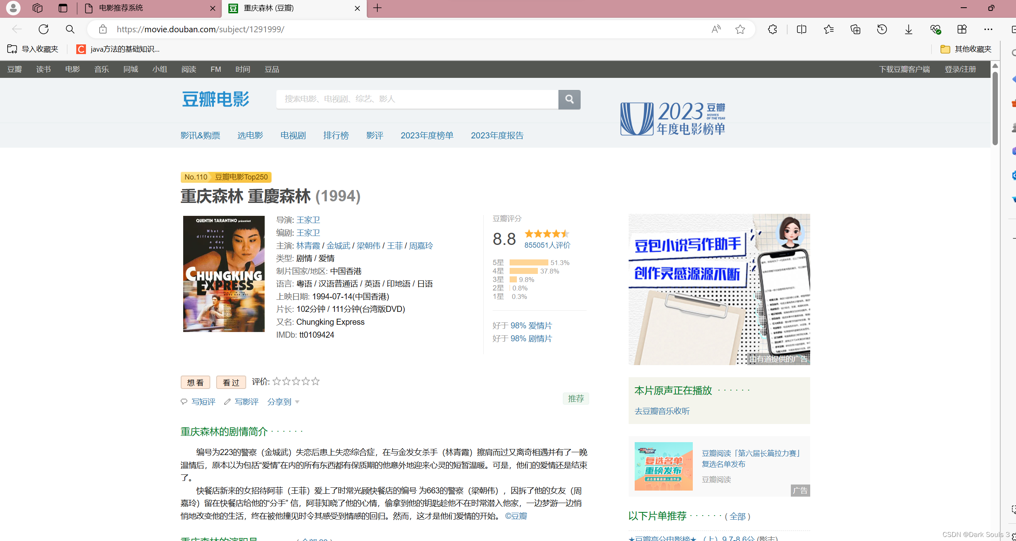Screen dimensions: 1016x541
Task: Open the 排行榜 navigation item
Action: pyautogui.click(x=336, y=136)
